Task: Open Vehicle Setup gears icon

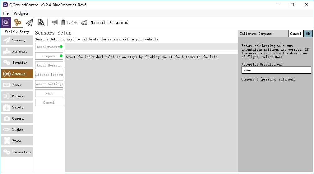Action: click(18, 22)
